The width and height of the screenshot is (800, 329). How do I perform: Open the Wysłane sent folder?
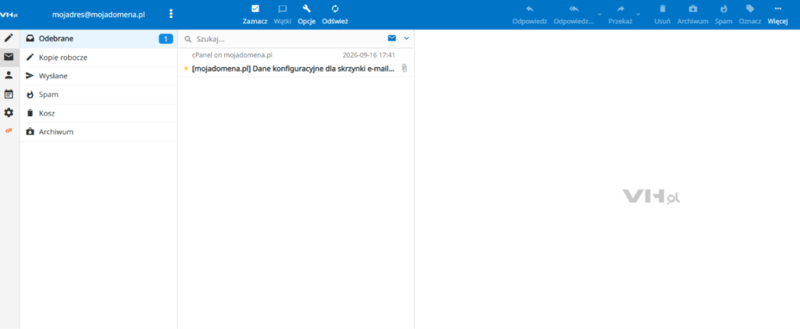[98, 76]
